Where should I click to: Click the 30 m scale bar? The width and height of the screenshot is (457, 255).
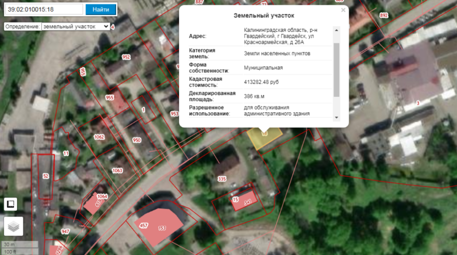(13, 245)
